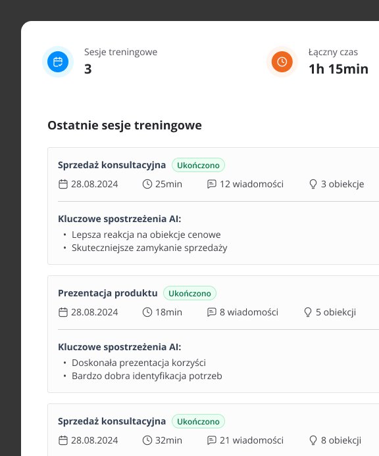Click the message icon next to 12 wiadomości
The height and width of the screenshot is (456, 379).
212,184
